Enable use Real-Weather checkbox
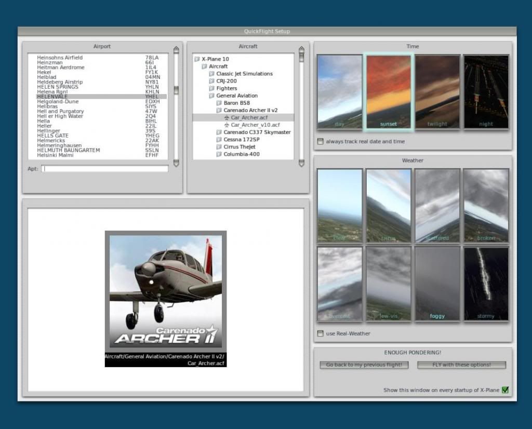 pos(320,333)
